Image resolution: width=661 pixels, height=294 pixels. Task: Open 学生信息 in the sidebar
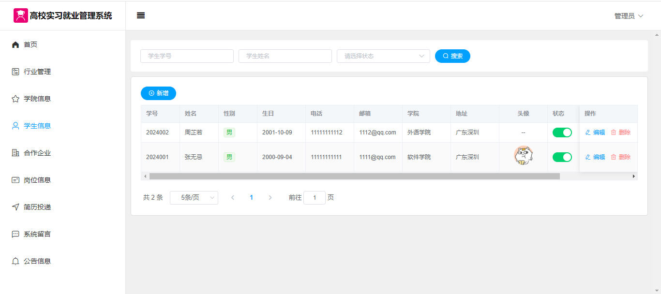pyautogui.click(x=37, y=126)
